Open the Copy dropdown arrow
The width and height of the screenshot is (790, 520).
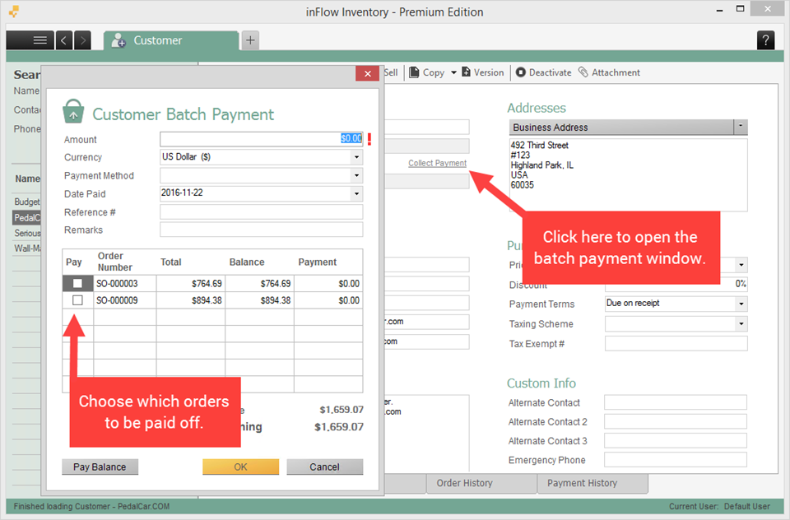point(453,72)
